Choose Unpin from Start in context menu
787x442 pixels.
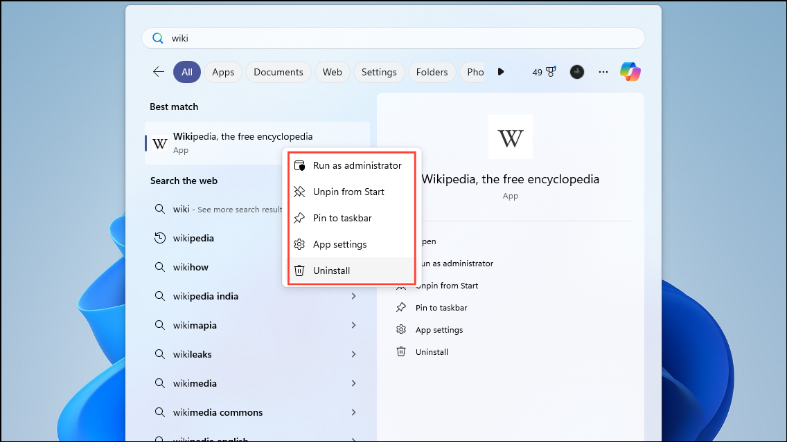click(352, 192)
